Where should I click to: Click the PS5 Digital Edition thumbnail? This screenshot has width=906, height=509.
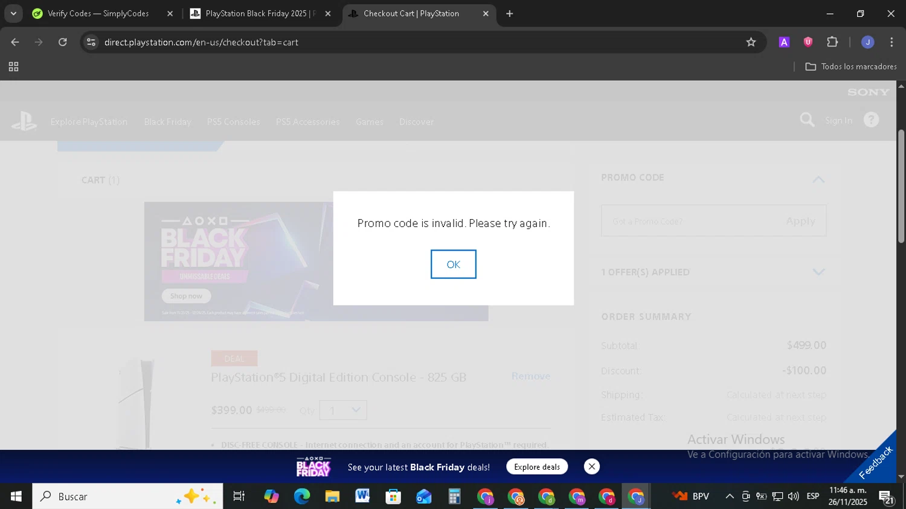tap(137, 403)
